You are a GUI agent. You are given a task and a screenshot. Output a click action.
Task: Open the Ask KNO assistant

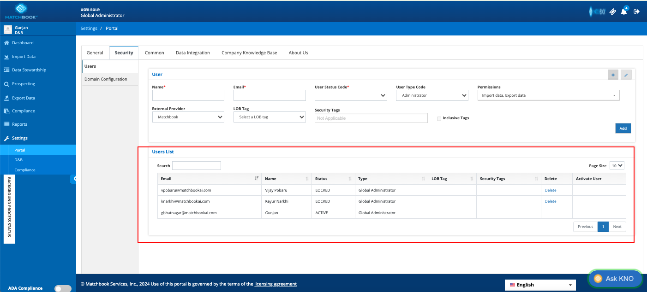pos(615,279)
